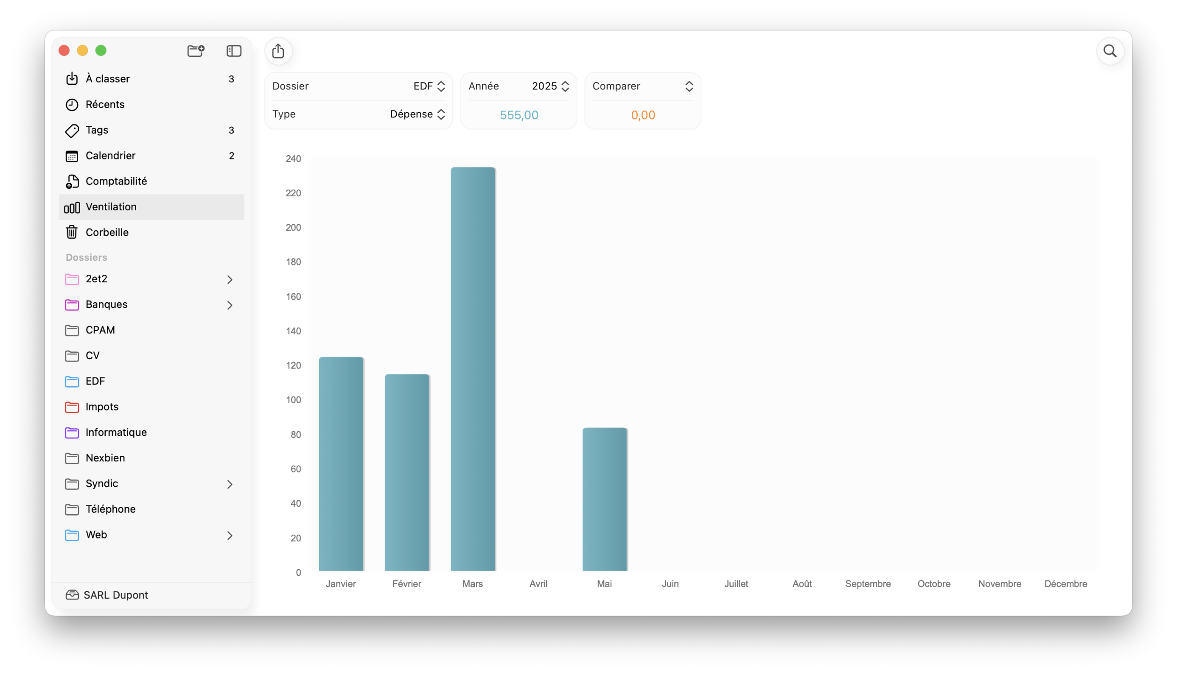1177x675 pixels.
Task: Open Calendrier in sidebar
Action: (110, 155)
